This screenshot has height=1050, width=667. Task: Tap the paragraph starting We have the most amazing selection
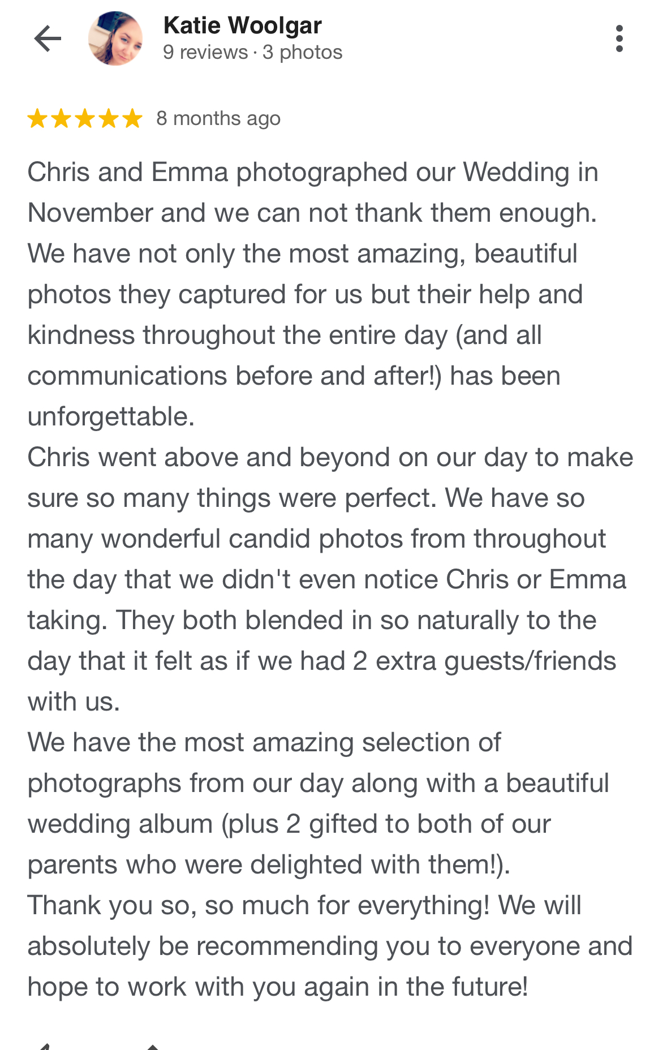pyautogui.click(x=318, y=804)
